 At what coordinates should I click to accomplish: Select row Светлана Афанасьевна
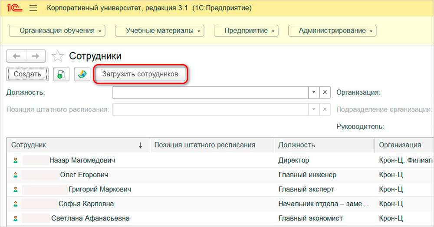click(220, 218)
